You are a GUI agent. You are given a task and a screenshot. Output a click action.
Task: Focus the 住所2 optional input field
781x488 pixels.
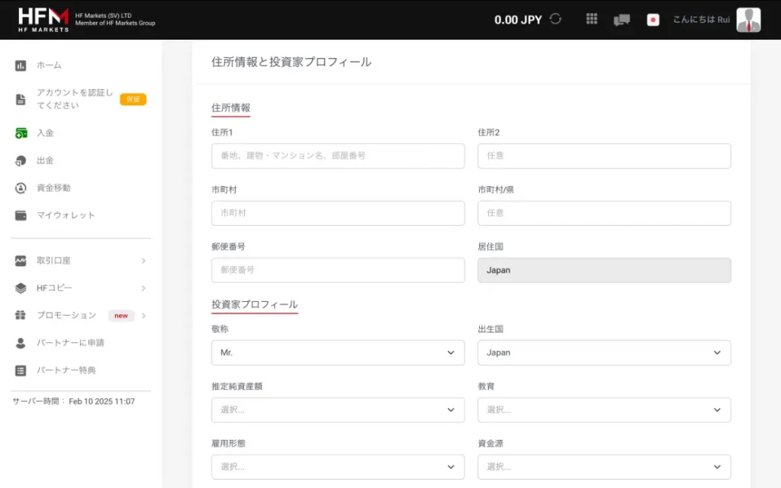pos(604,156)
